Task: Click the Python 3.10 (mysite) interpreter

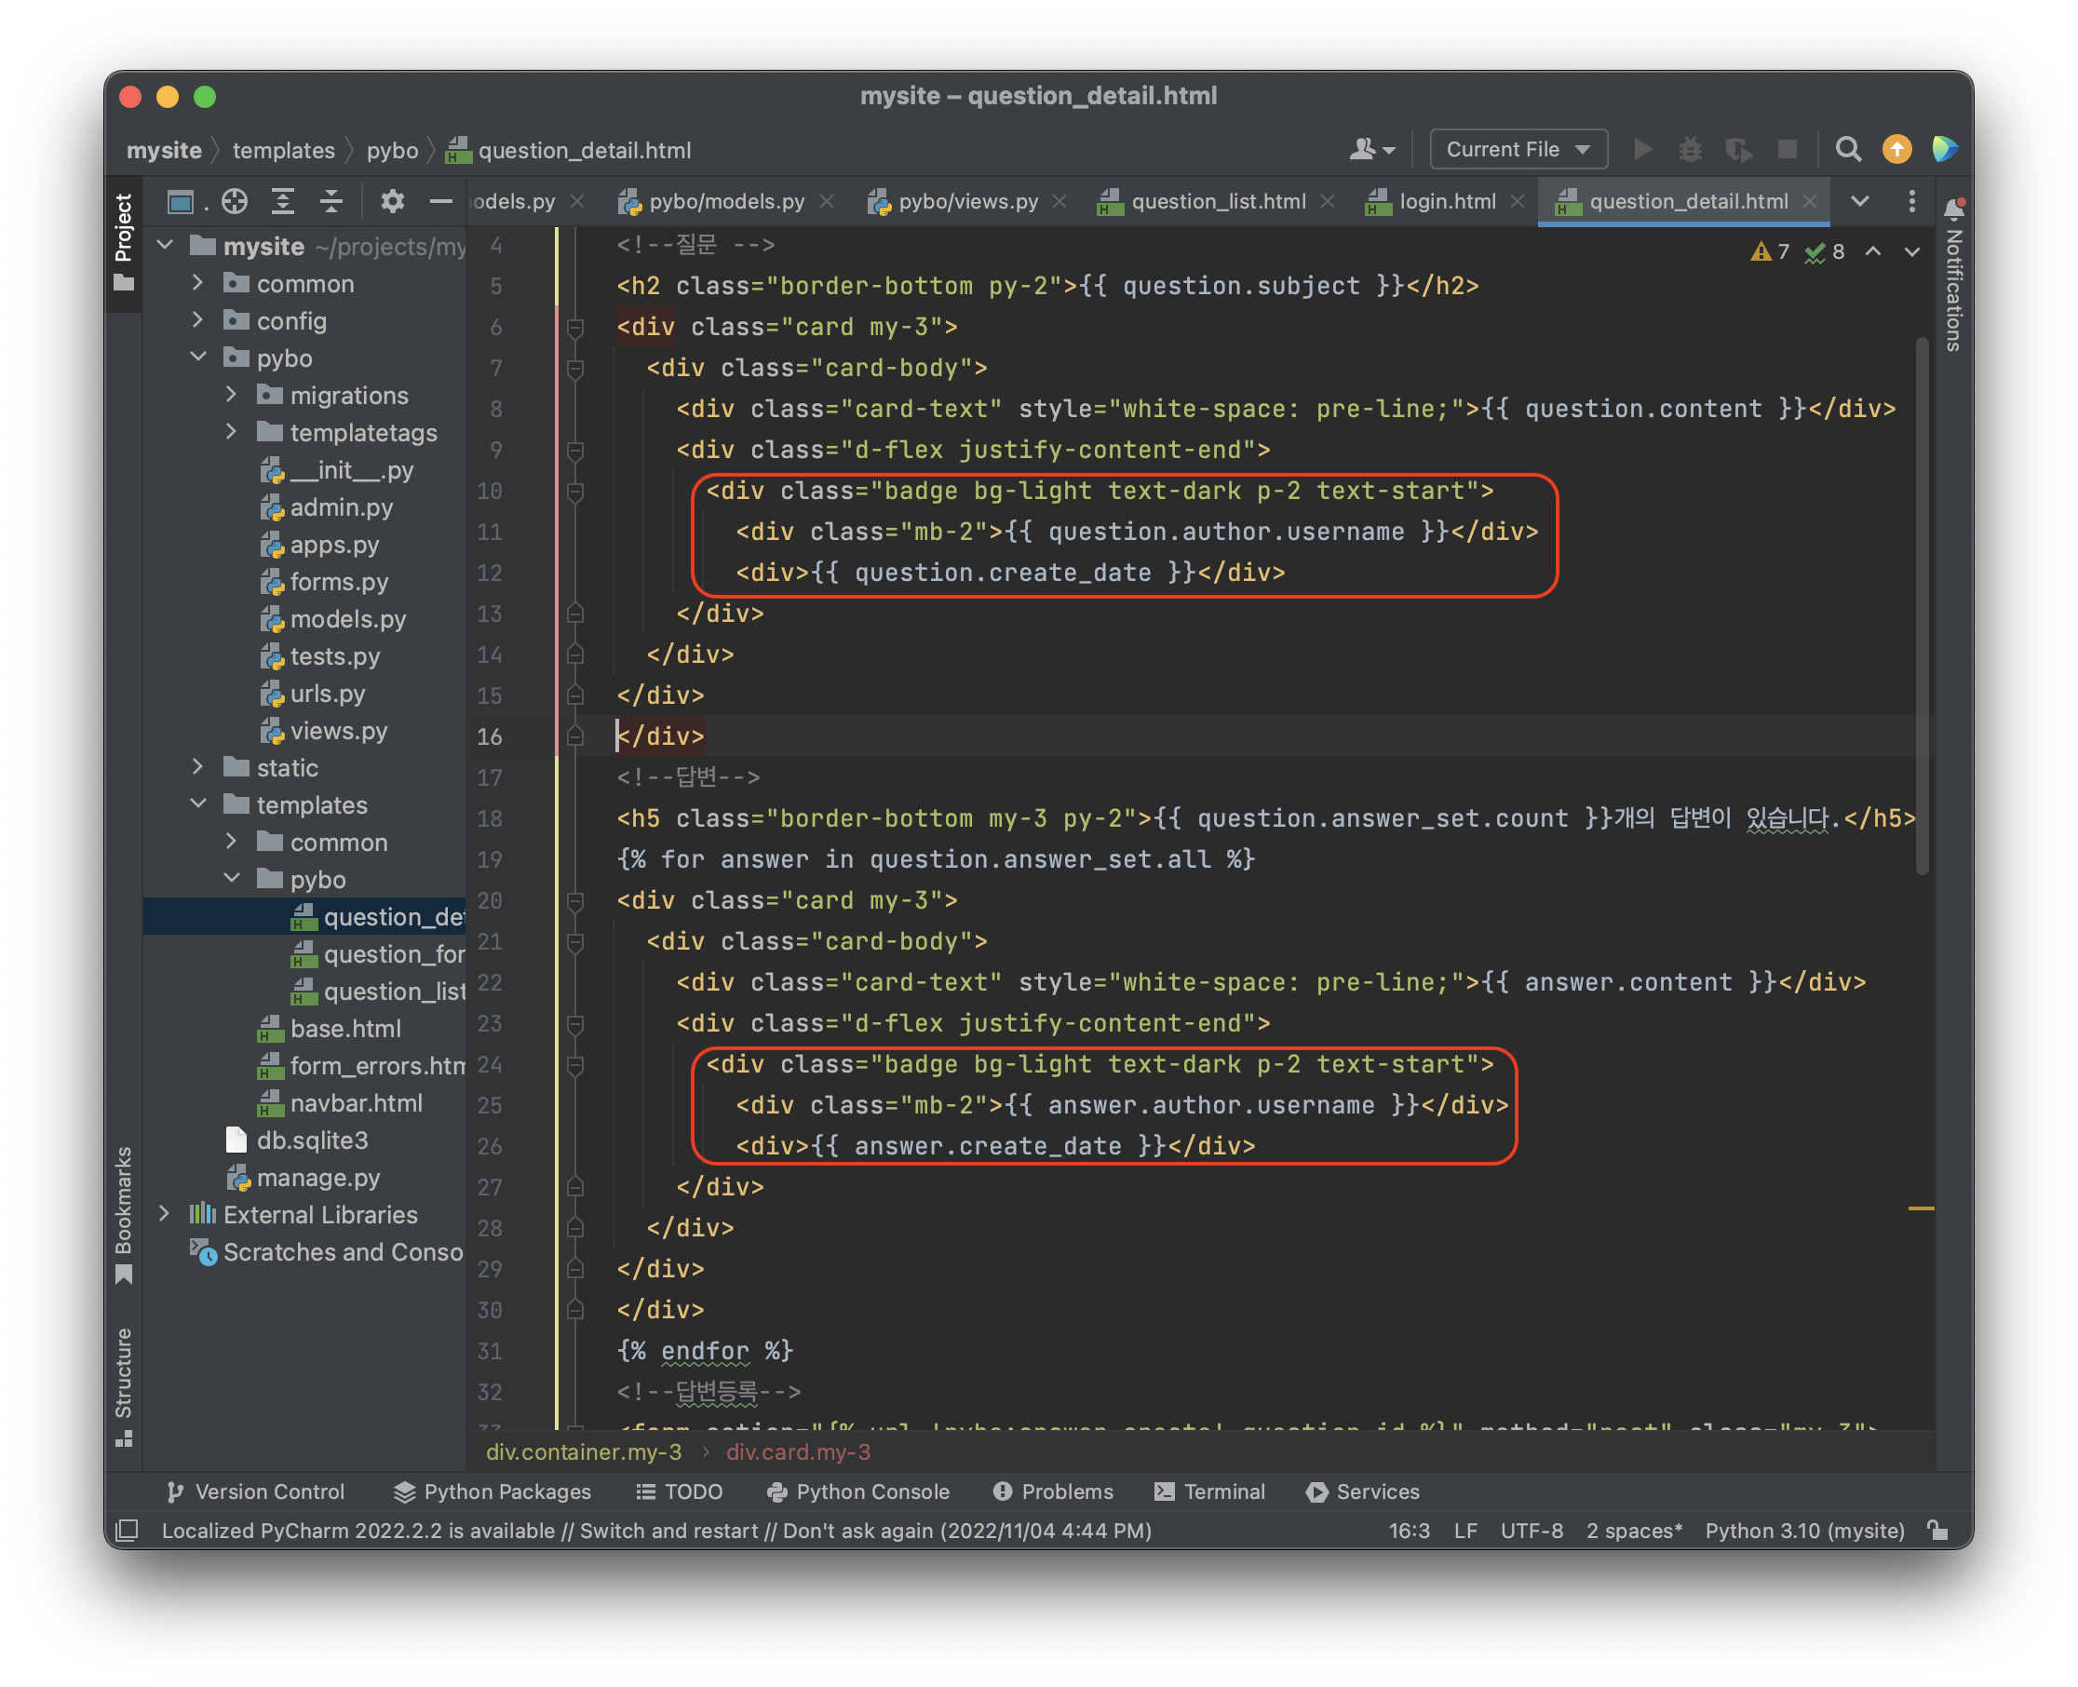Action: point(1804,1531)
